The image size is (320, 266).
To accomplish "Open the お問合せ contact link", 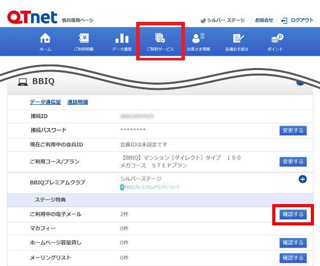I will pos(263,20).
